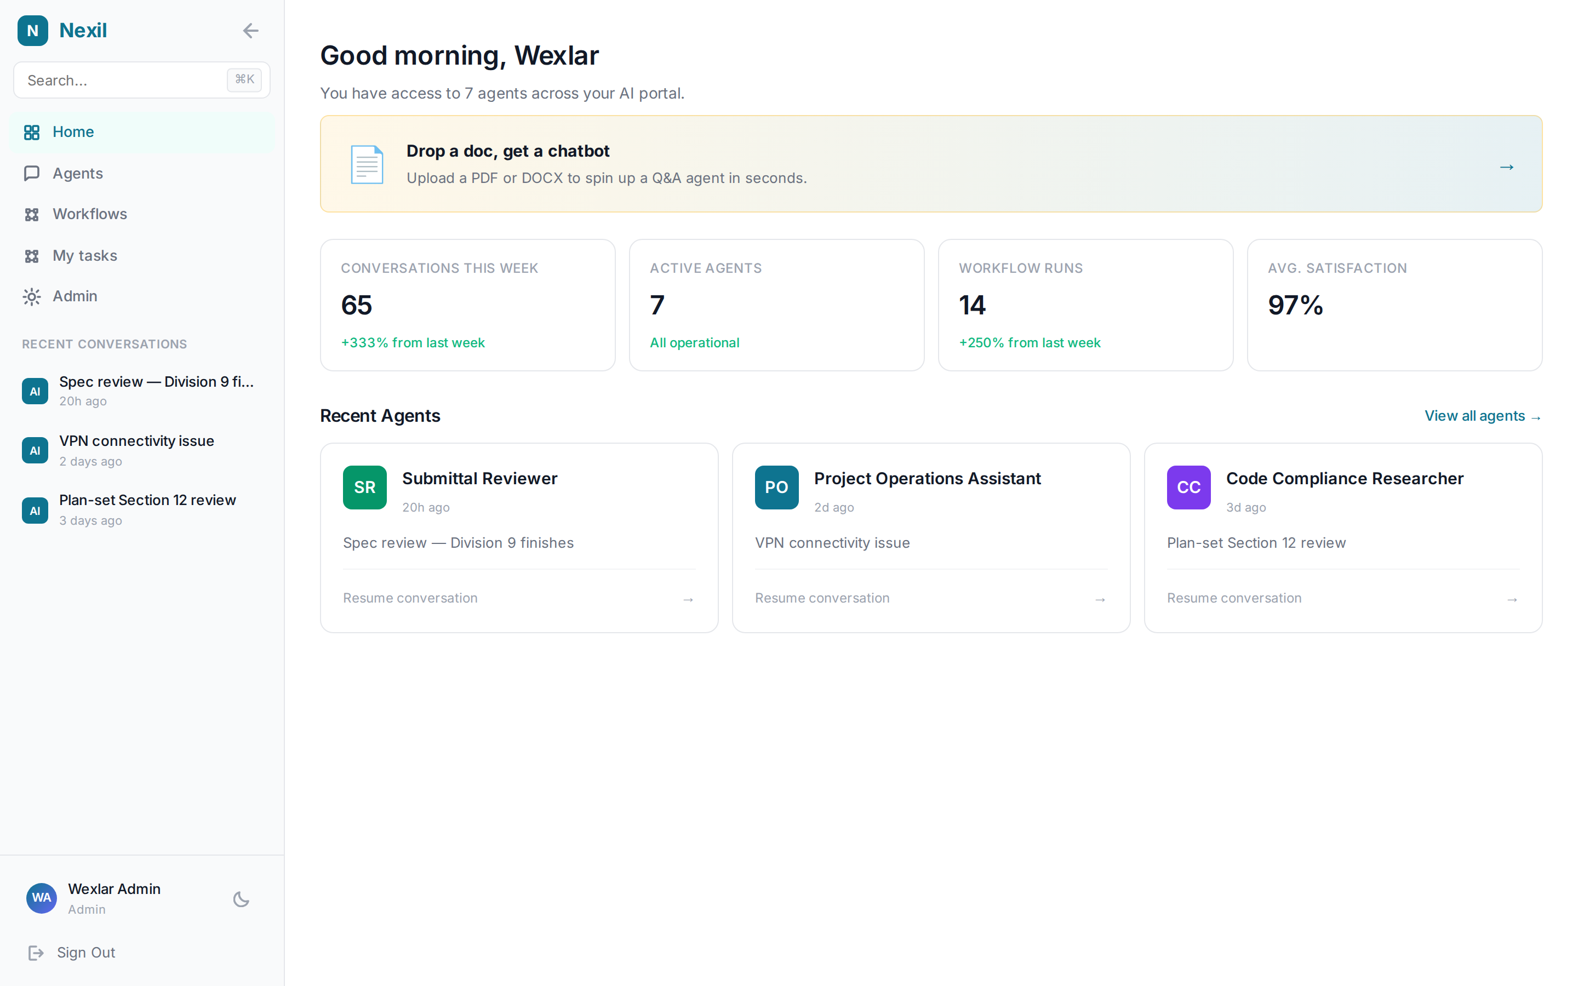Click the Drop a doc, get a chatbot banner
The height and width of the screenshot is (986, 1578).
[x=931, y=164]
